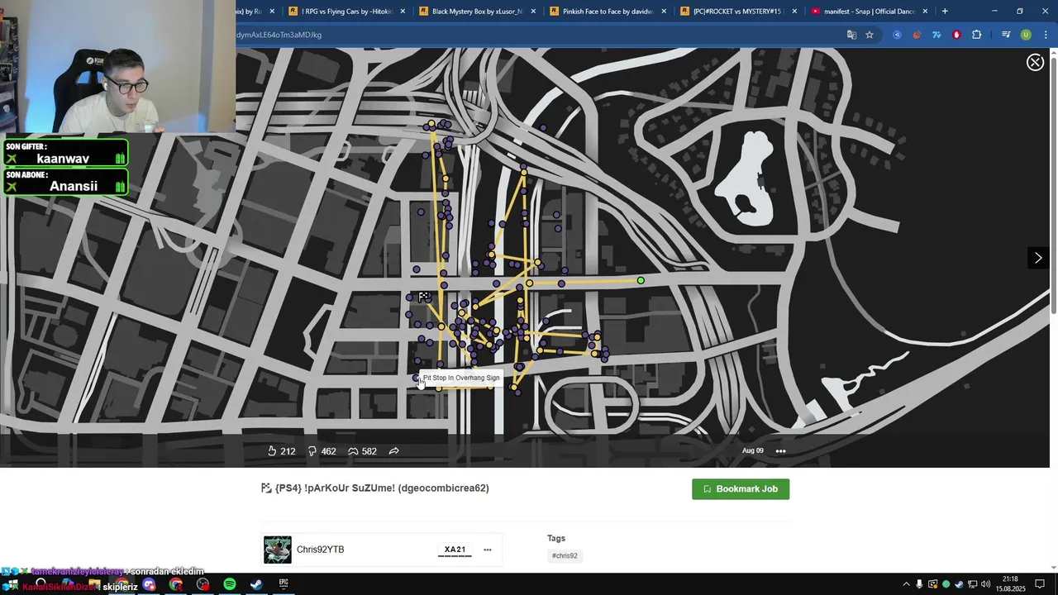Open a new browser tab
Image resolution: width=1058 pixels, height=595 pixels.
(x=945, y=12)
